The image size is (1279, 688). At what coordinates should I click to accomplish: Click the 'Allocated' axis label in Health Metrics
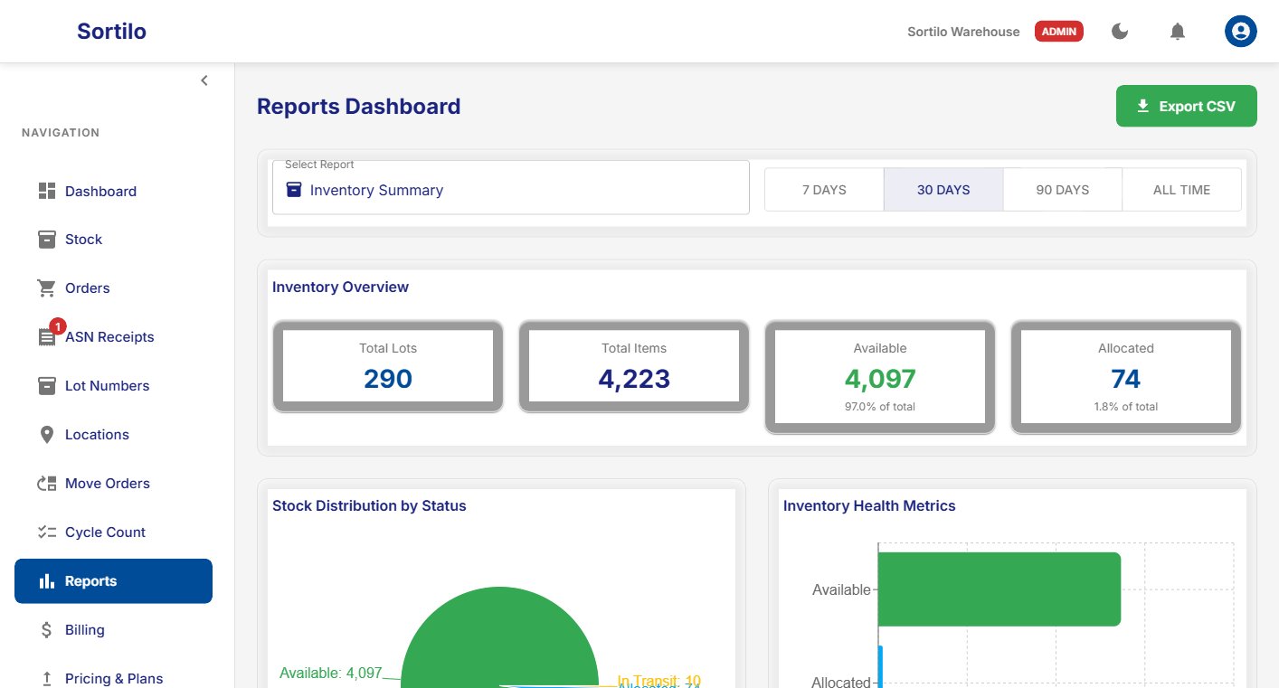[x=841, y=682]
